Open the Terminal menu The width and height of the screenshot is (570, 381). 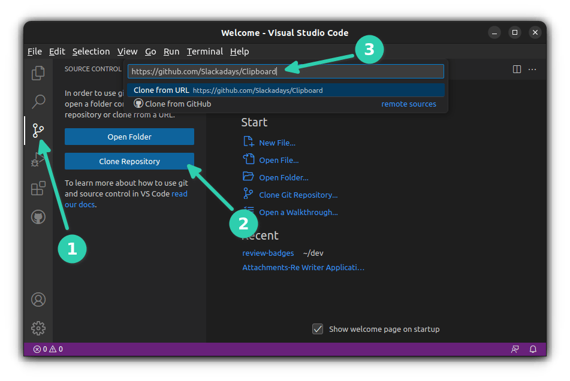[x=204, y=52]
